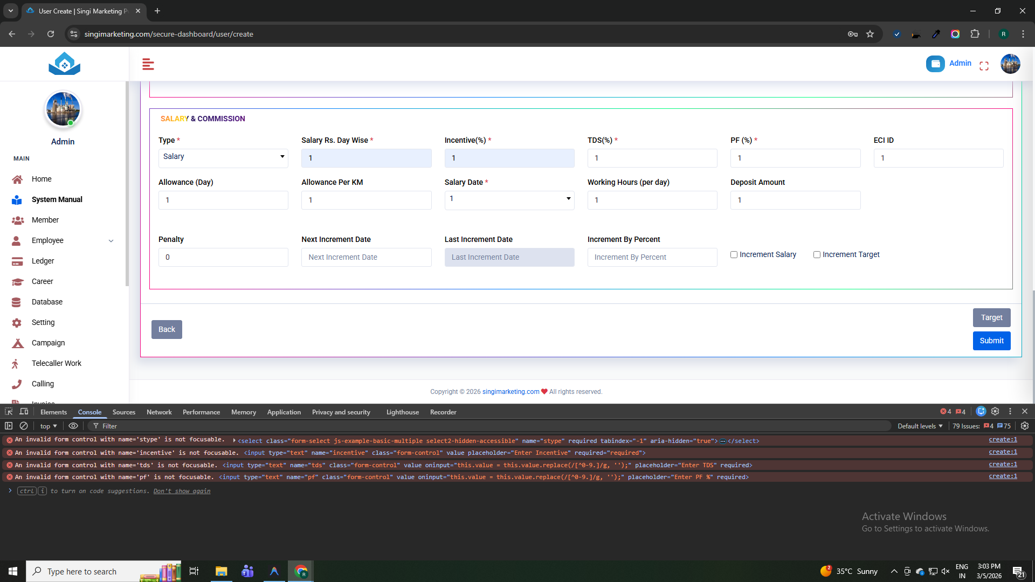The image size is (1035, 582).
Task: Click the Next Increment Date field
Action: pos(366,258)
